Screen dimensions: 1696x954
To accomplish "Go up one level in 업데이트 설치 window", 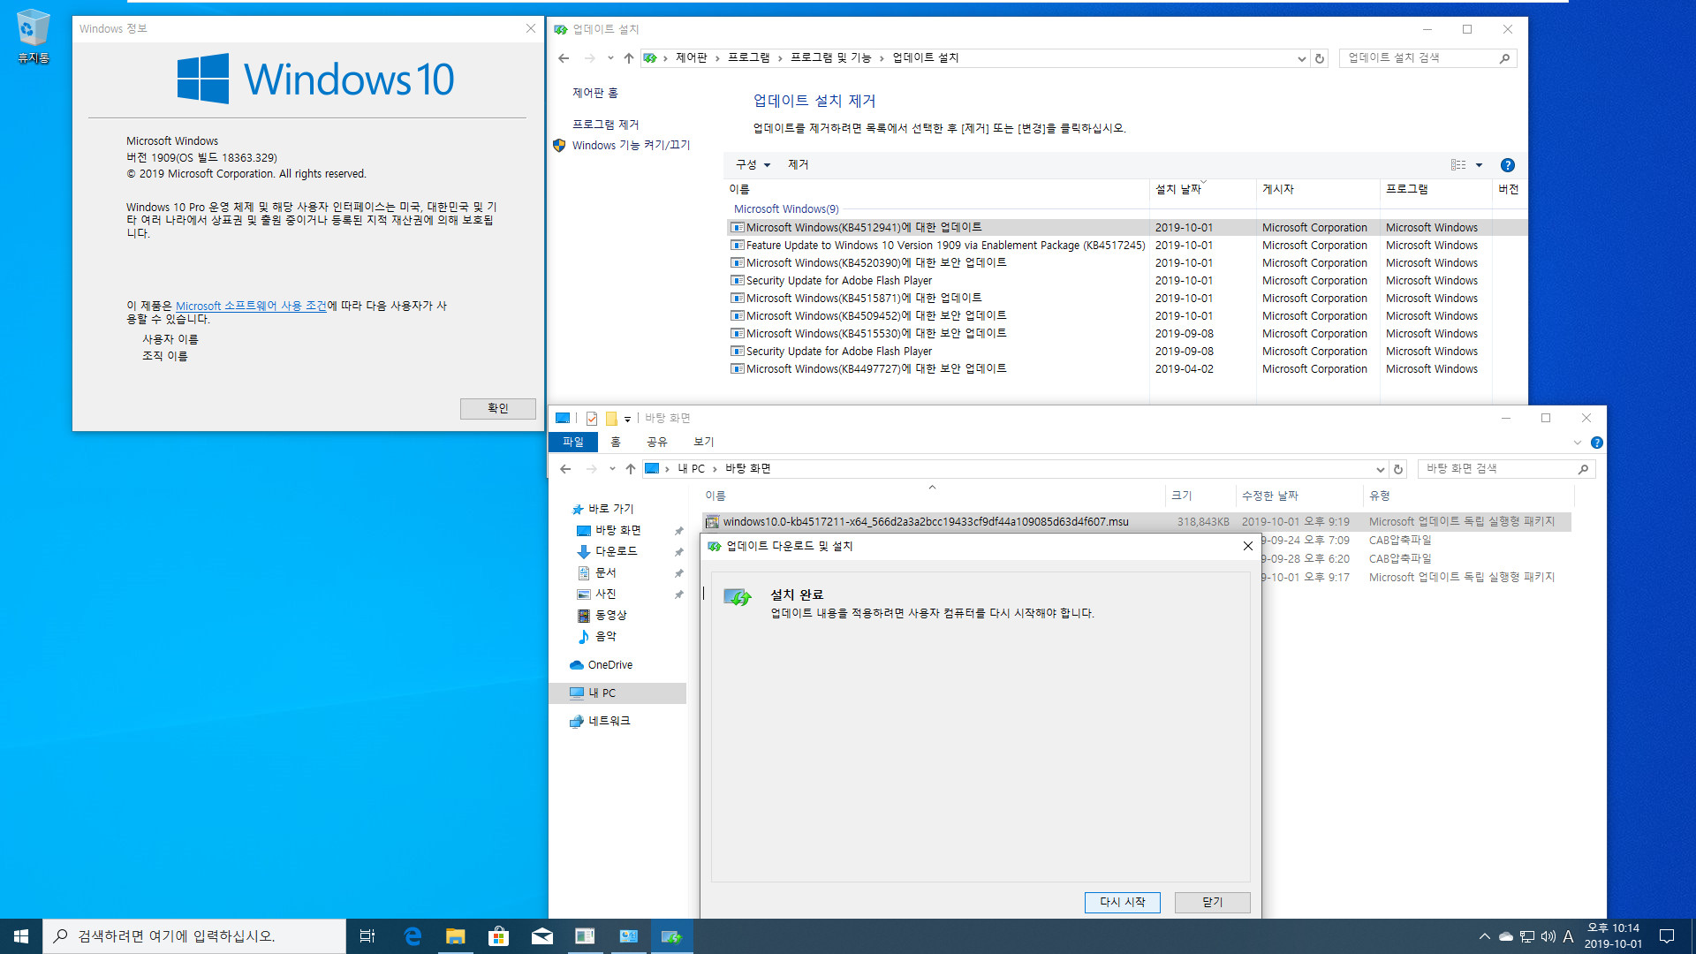I will tap(628, 58).
